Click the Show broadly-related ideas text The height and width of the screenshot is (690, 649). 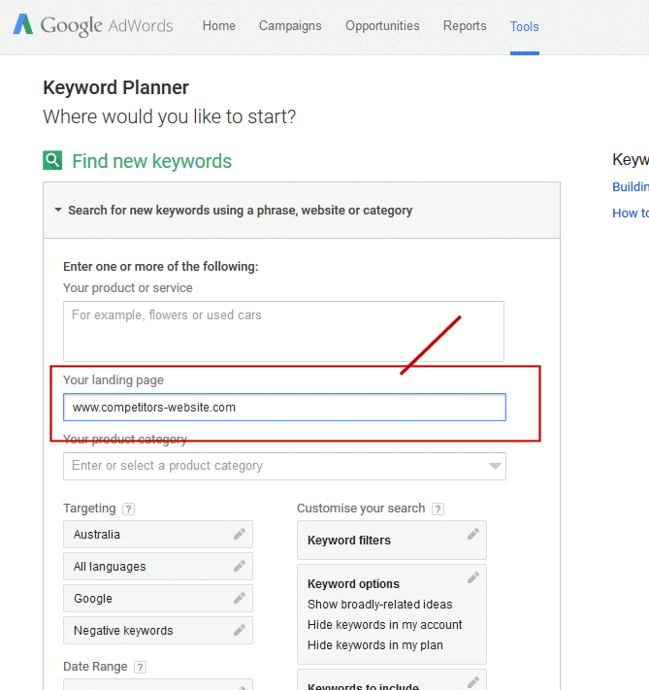click(379, 605)
